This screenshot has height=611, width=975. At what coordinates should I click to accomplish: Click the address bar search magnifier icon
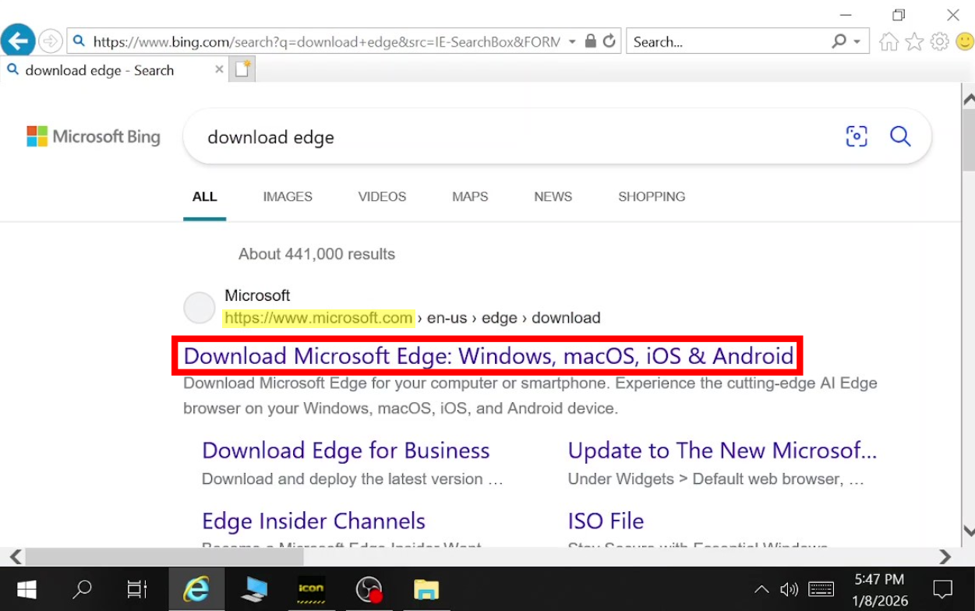pyautogui.click(x=79, y=41)
